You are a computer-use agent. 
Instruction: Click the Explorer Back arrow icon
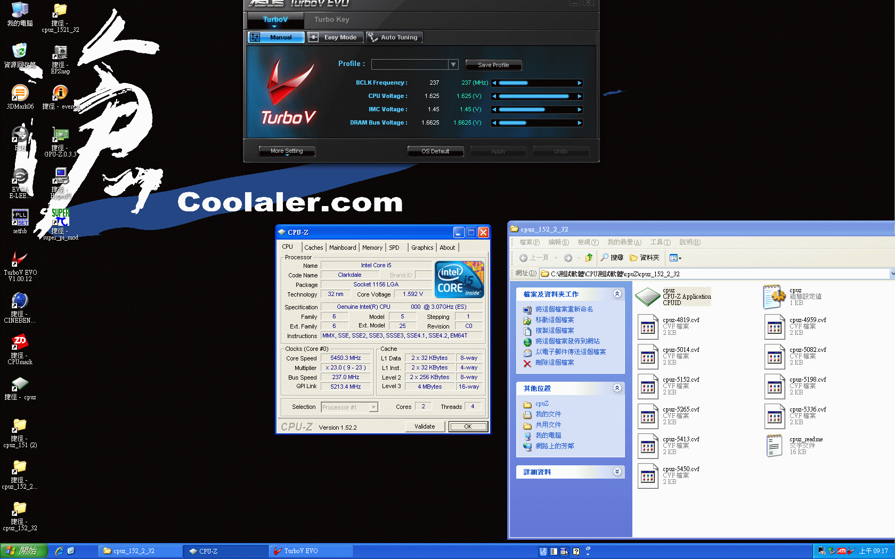[x=524, y=258]
